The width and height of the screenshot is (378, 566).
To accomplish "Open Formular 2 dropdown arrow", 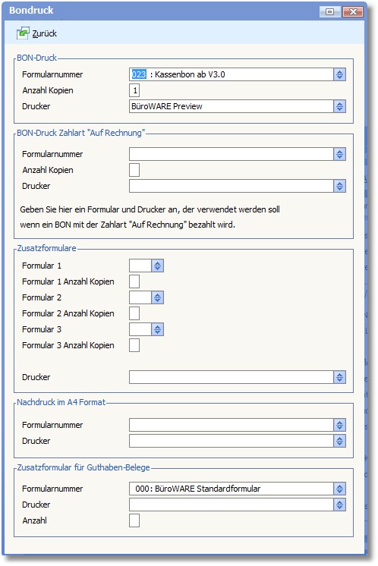I will click(x=157, y=297).
